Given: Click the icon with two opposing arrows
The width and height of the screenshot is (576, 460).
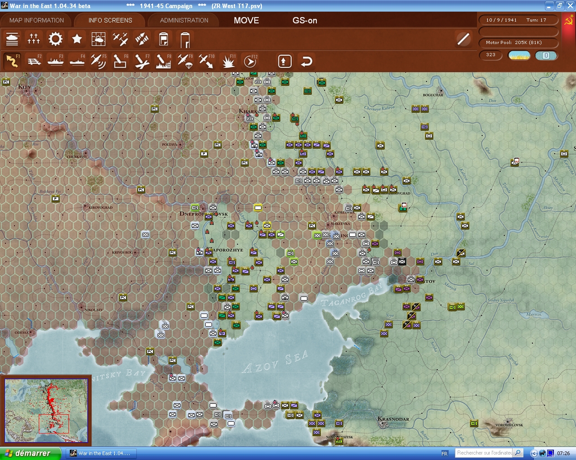Looking at the screenshot, I should click(x=142, y=39).
